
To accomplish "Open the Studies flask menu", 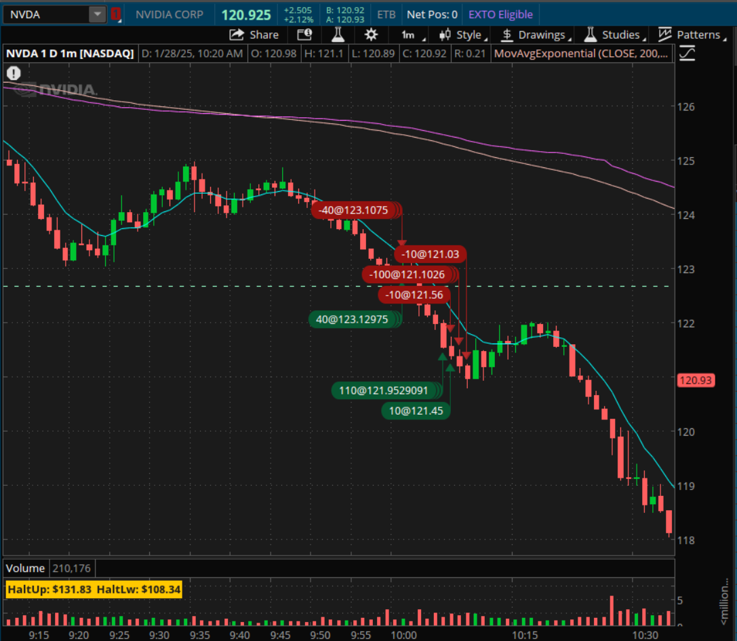I will 612,35.
